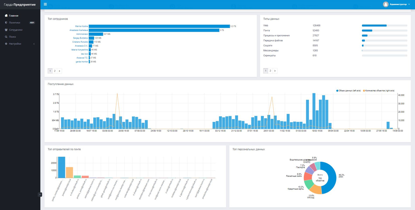415x210 pixels.
Task: Click the tallest blue bar in mail senders chart
Action: coord(62,167)
